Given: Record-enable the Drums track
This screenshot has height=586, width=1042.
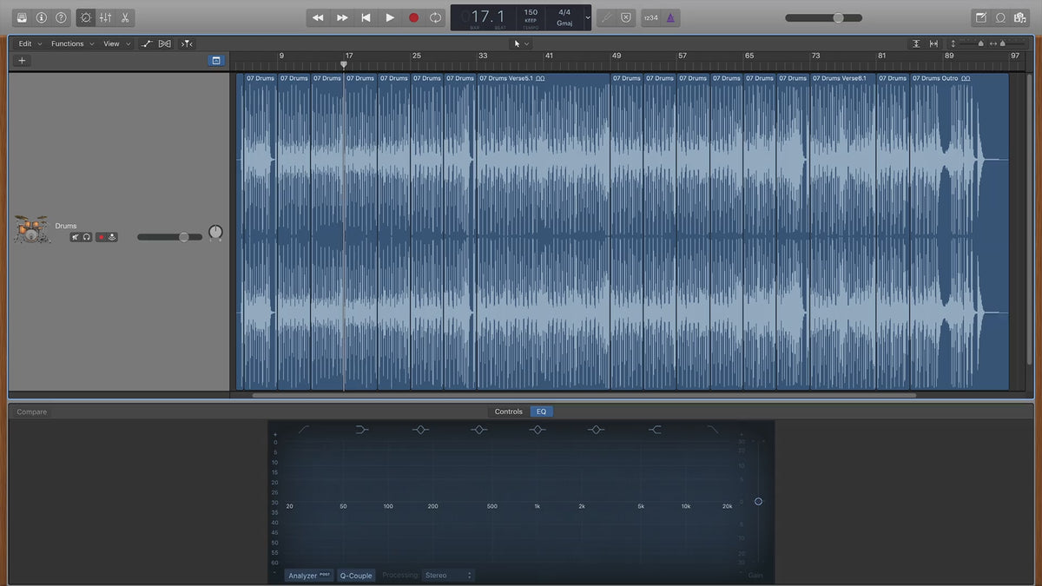Looking at the screenshot, I should 101,237.
